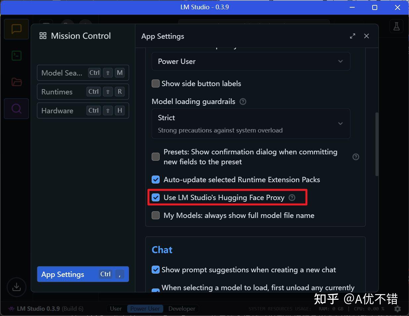This screenshot has height=316, width=409.
Task: Open the Downloads icon at bottom left
Action: point(16,287)
